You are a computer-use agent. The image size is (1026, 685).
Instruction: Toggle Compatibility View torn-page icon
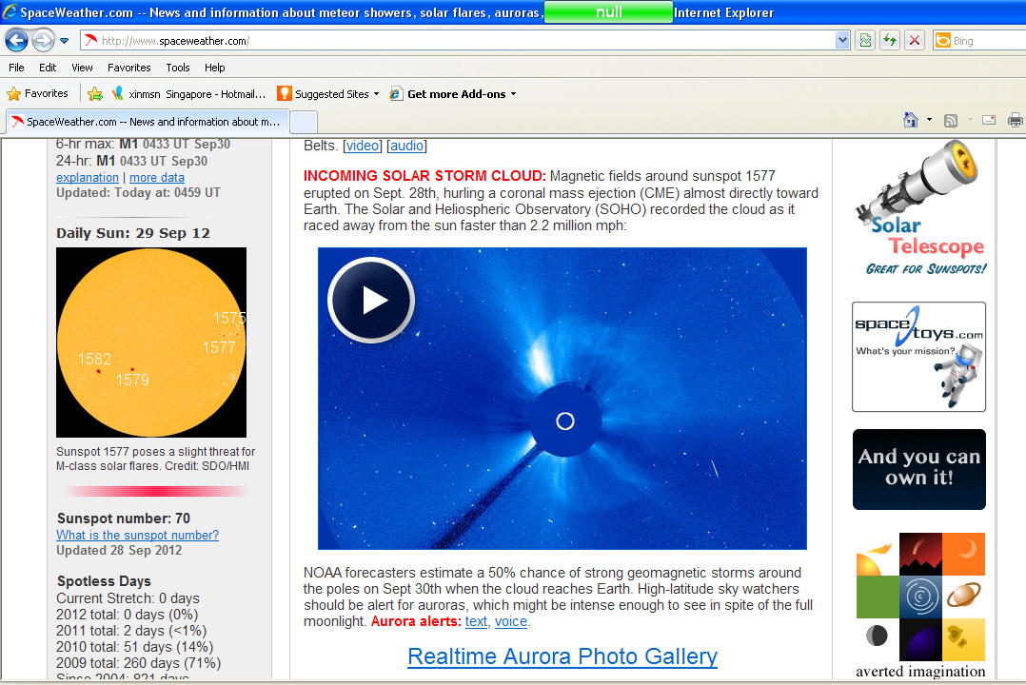pyautogui.click(x=865, y=41)
